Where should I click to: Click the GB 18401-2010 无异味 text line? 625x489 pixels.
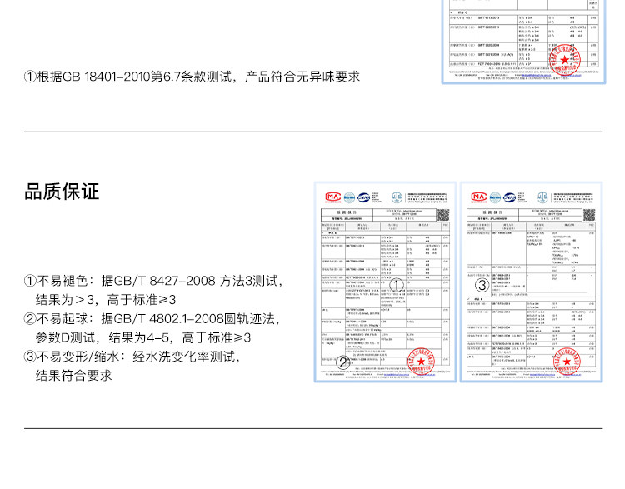click(192, 77)
